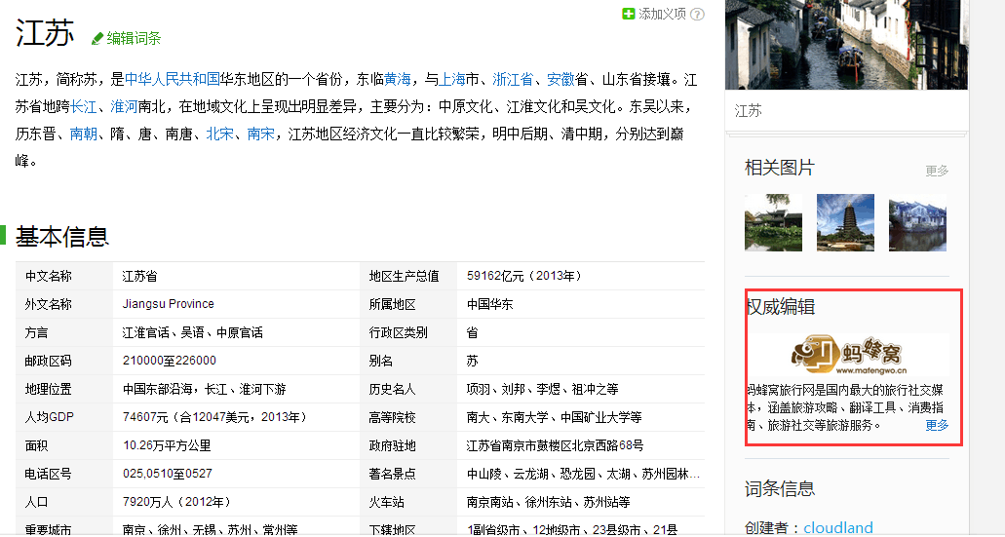Click the 长江 link

click(83, 107)
